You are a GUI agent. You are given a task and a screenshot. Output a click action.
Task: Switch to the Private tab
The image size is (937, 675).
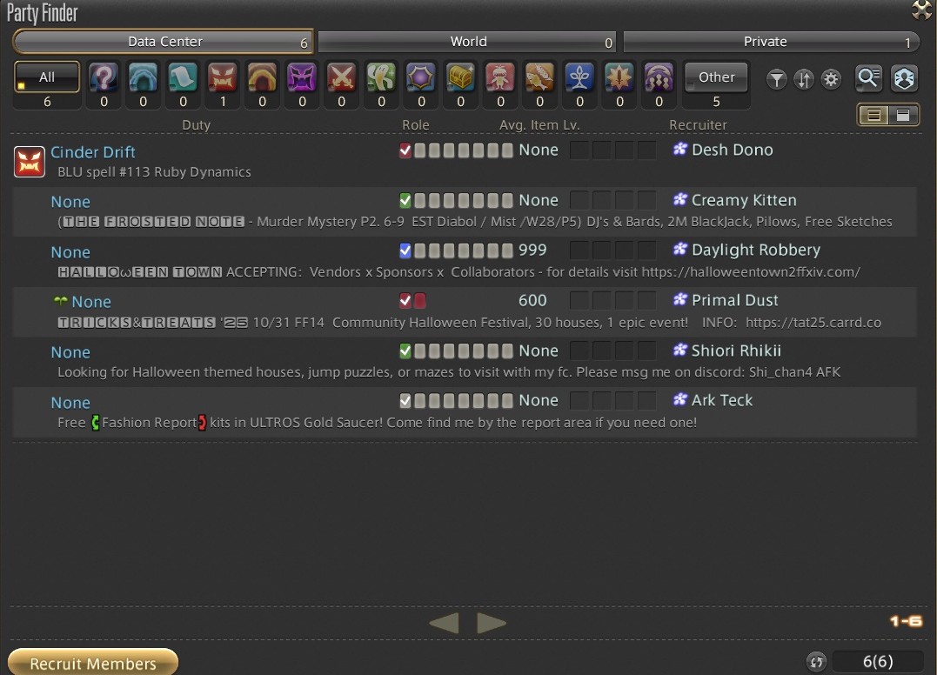(772, 42)
